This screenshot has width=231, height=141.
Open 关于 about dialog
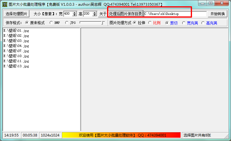click(x=103, y=14)
